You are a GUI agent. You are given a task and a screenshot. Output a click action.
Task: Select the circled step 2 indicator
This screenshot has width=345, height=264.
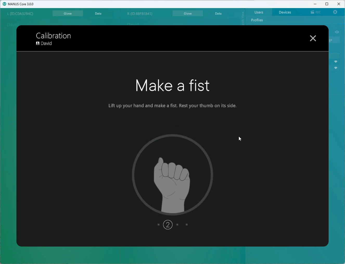click(x=168, y=225)
